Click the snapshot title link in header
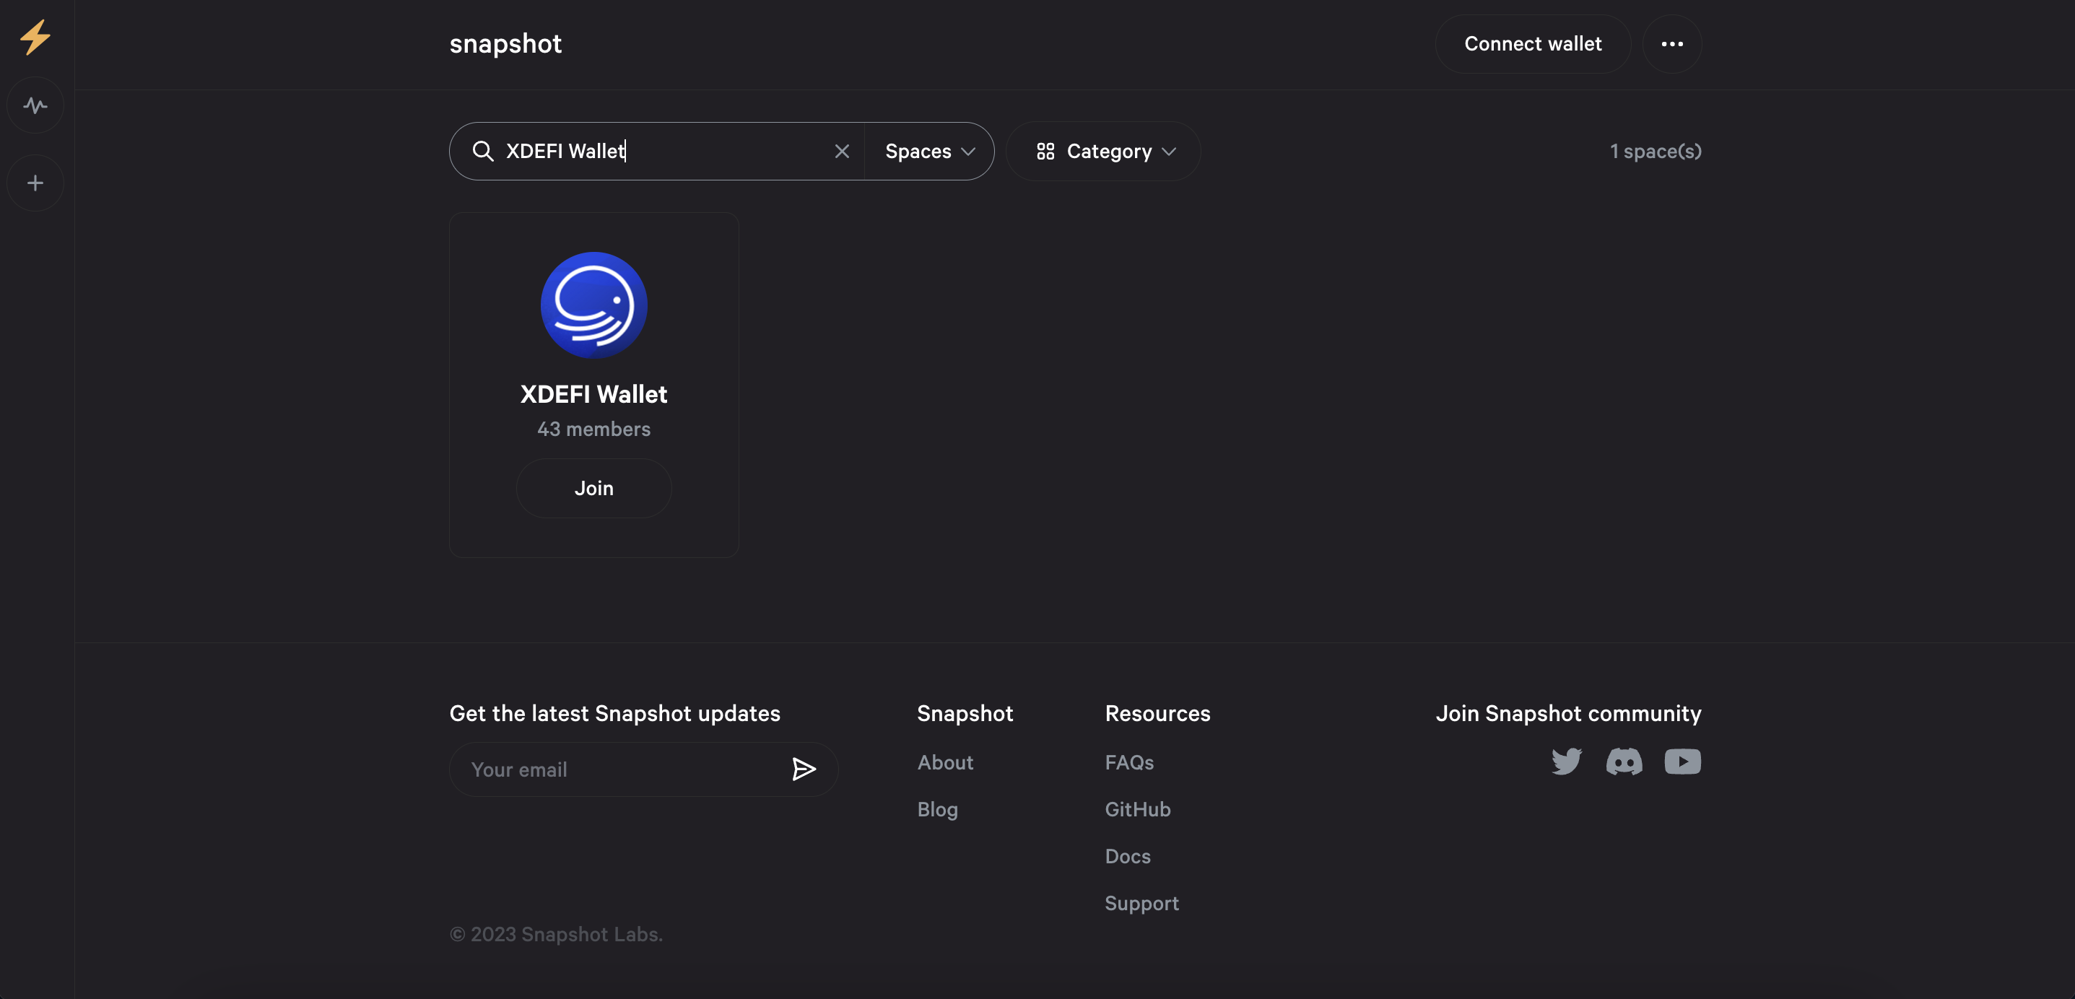2075x999 pixels. tap(505, 44)
